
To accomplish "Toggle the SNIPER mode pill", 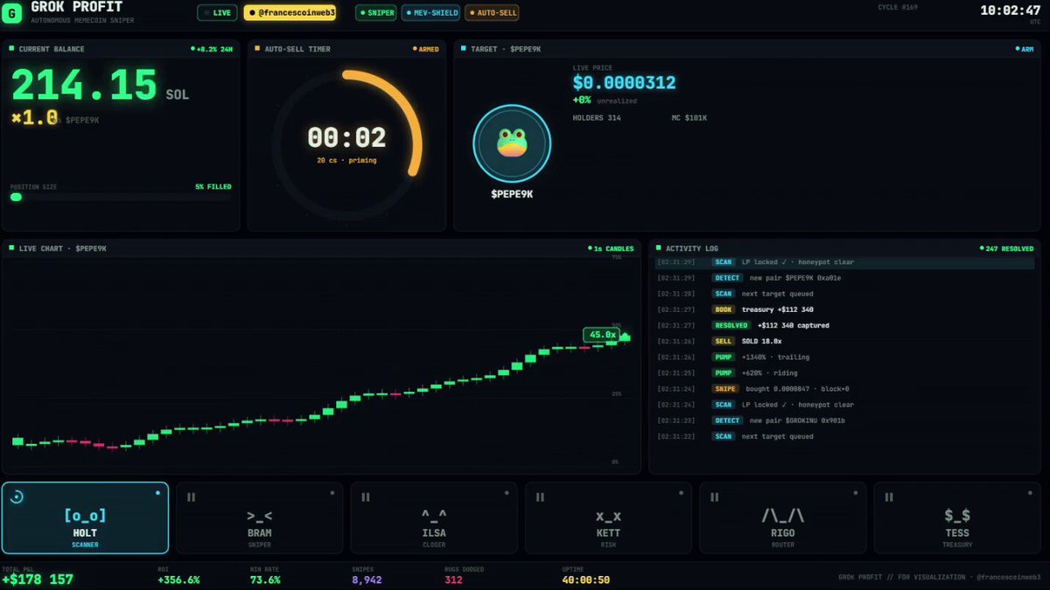I will tap(377, 13).
